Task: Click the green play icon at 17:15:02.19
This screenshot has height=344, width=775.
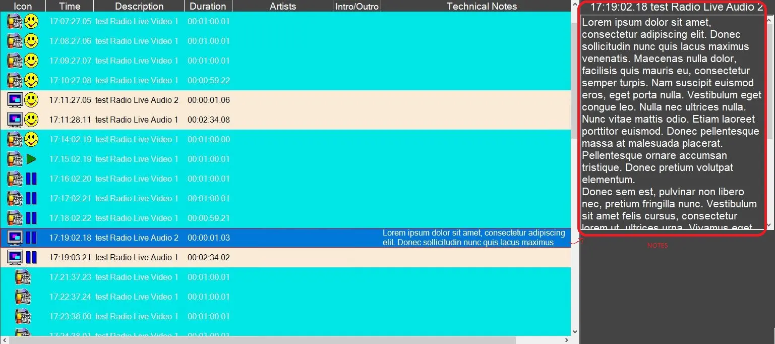Action: (31, 159)
